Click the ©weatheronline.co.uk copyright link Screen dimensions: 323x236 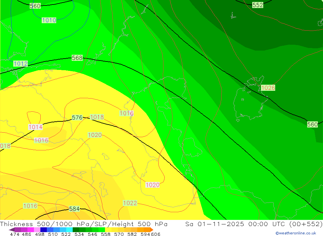[x=296, y=233]
